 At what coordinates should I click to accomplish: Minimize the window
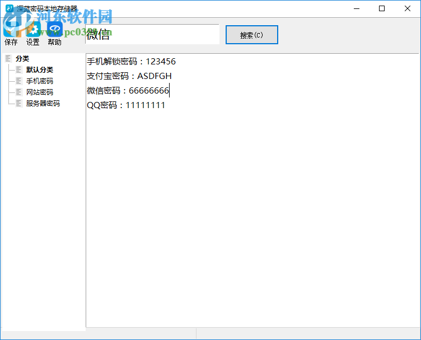(x=357, y=8)
